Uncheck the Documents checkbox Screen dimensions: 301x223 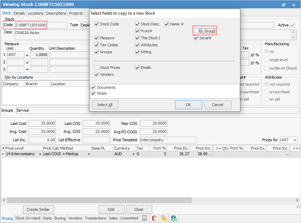click(93, 87)
